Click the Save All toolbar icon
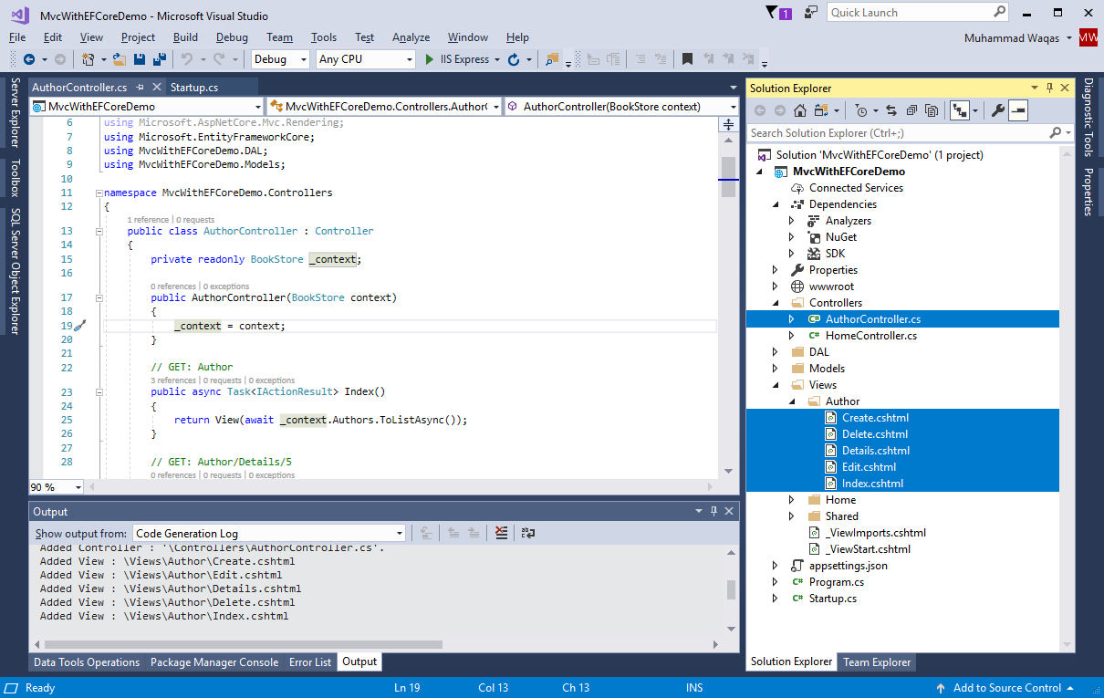The width and height of the screenshot is (1104, 698). pyautogui.click(x=160, y=59)
